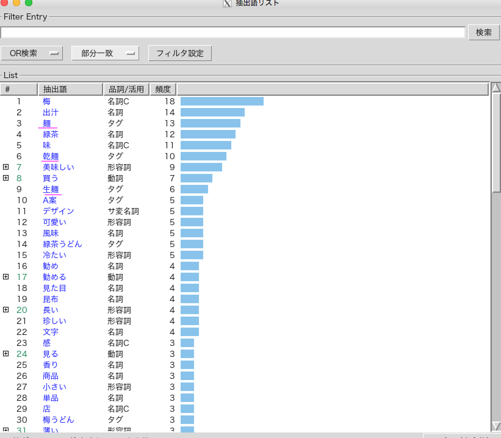Select the word 梅 in the list
This screenshot has height=438, width=501.
47,101
